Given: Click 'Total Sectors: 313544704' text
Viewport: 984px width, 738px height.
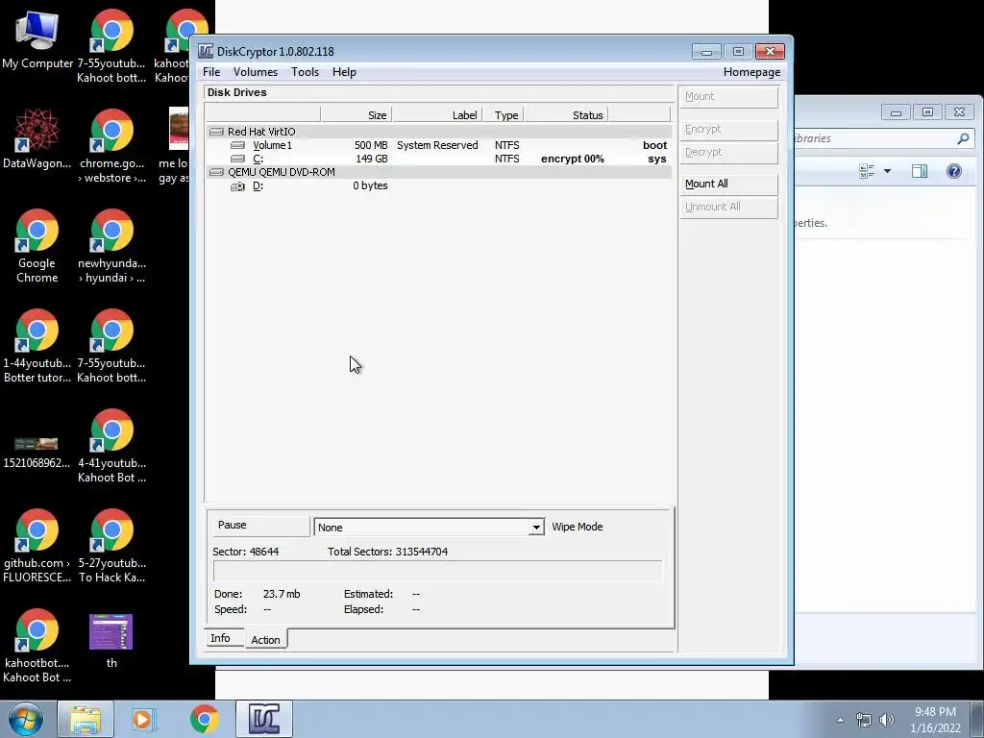Looking at the screenshot, I should pos(388,552).
